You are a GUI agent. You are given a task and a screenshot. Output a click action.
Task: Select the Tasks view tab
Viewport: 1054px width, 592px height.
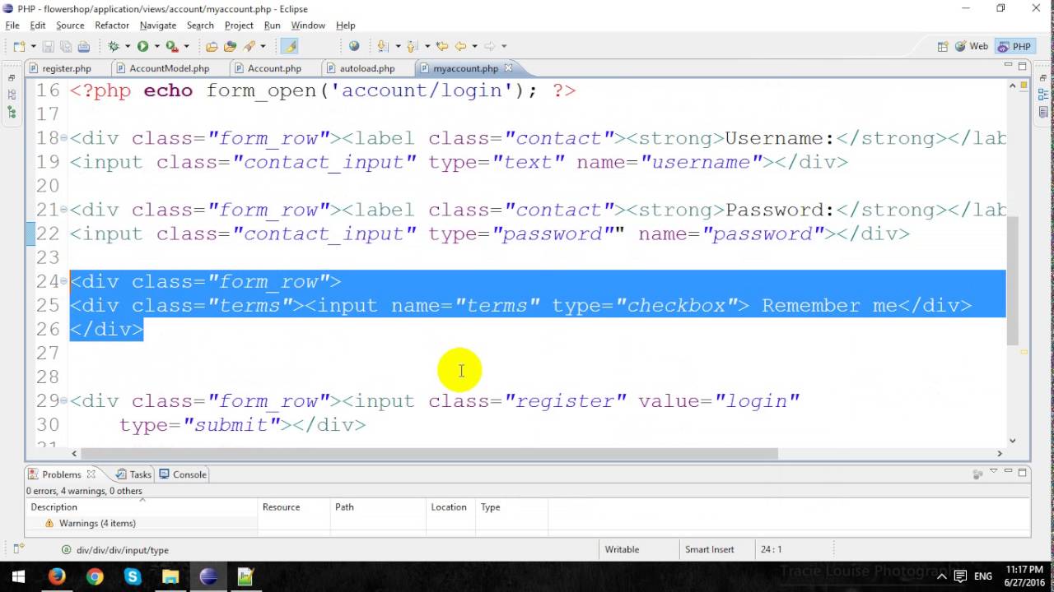[x=134, y=474]
